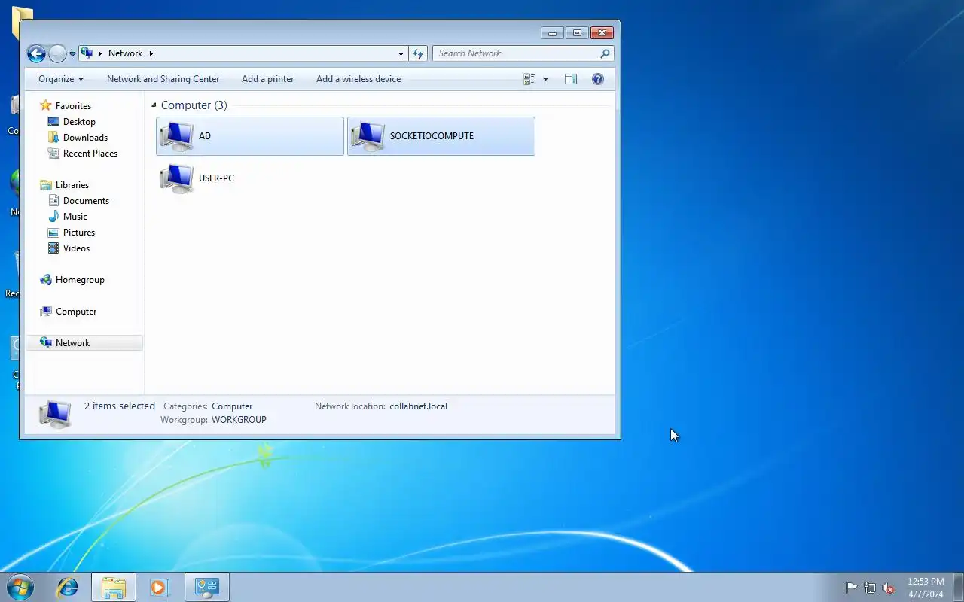Select the AD computer icon
964x602 pixels.
(177, 136)
